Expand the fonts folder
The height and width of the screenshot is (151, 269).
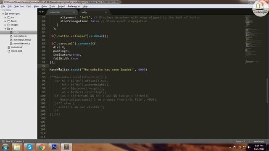5,21
